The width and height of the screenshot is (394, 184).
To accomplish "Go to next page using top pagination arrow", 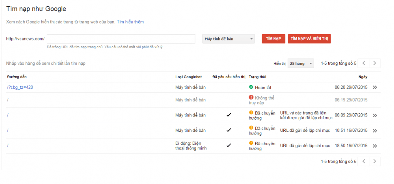I will (x=375, y=63).
